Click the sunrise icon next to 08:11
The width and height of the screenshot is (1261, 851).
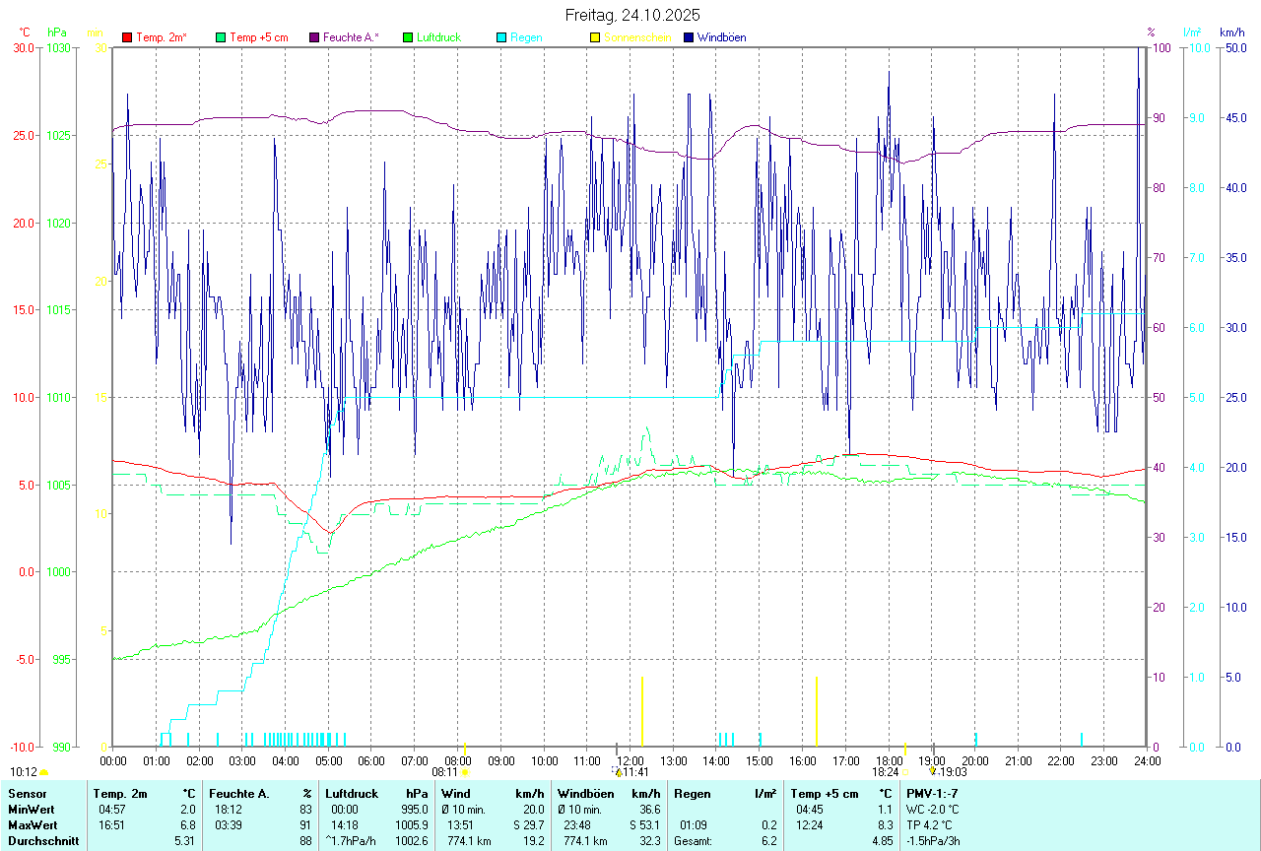click(465, 773)
